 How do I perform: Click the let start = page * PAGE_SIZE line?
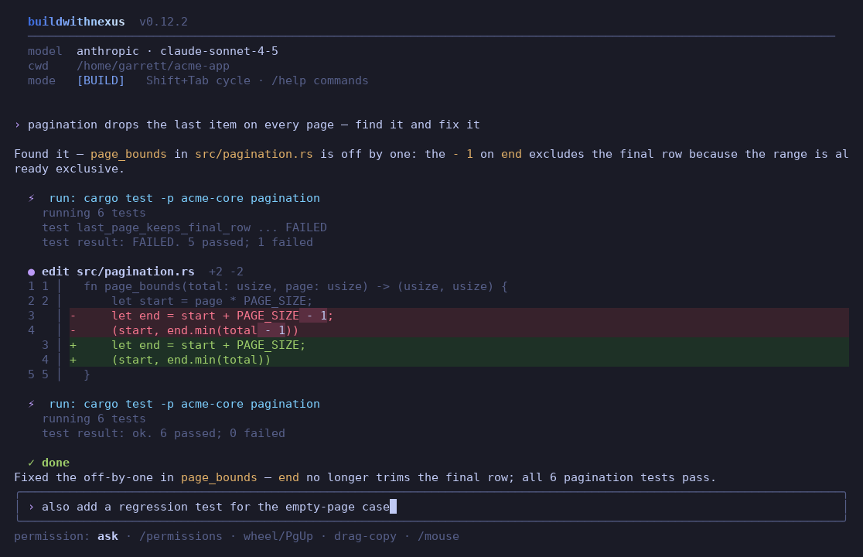click(212, 301)
